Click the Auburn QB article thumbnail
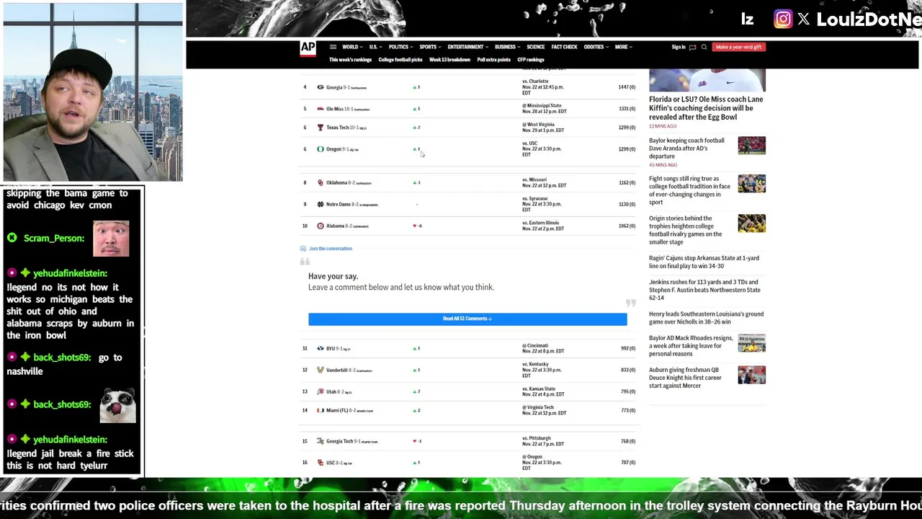Viewport: 922px width, 519px height. click(751, 375)
